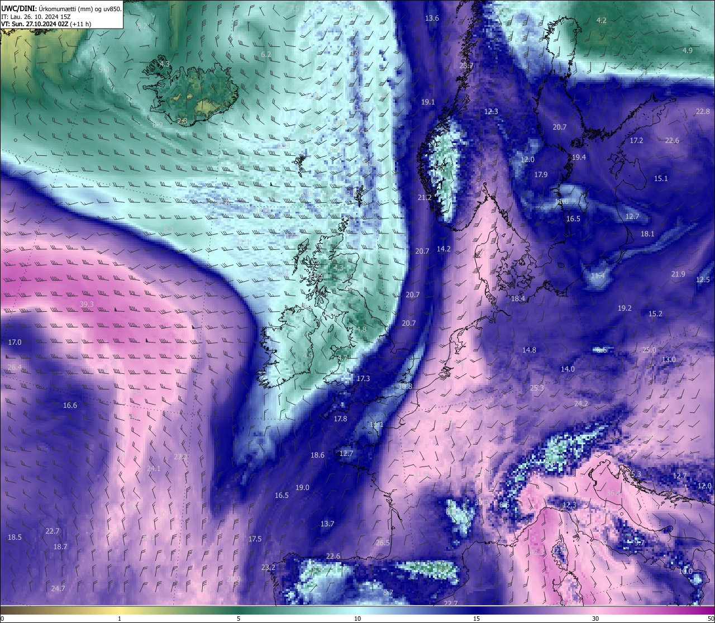Image resolution: width=715 pixels, height=623 pixels.
Task: Select the 17.9 map value
Action: (541, 175)
